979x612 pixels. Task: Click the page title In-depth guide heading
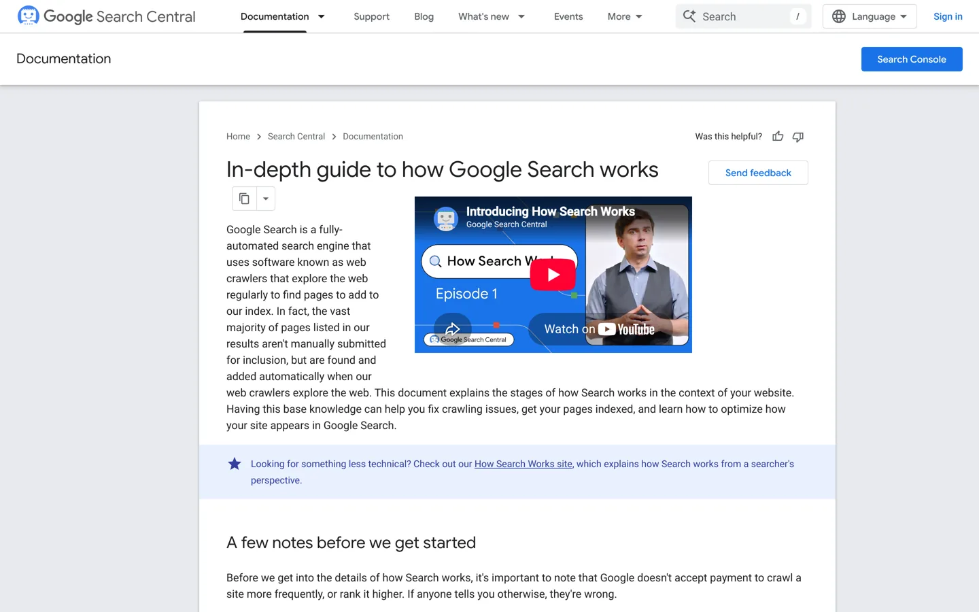tap(443, 169)
